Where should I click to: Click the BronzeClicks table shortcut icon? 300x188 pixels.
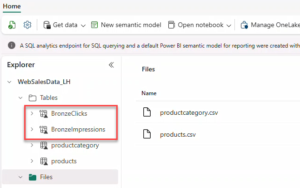44,113
